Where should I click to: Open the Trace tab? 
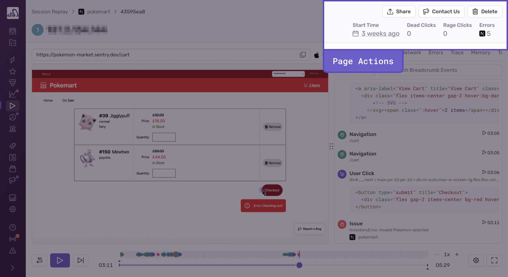pos(457,53)
